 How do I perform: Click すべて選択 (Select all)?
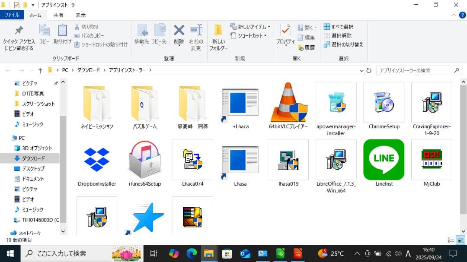(x=339, y=27)
